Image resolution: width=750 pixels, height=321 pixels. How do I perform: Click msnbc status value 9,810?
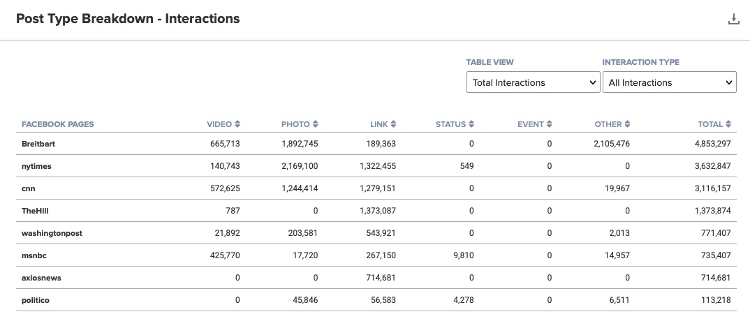click(x=464, y=255)
